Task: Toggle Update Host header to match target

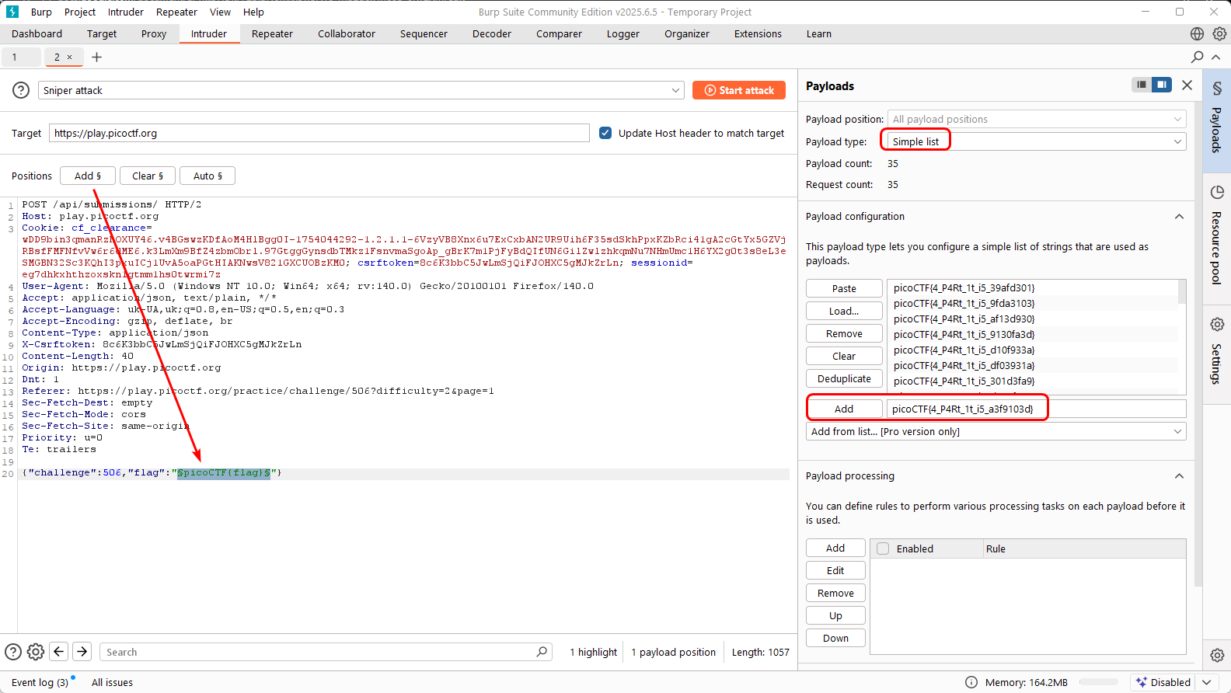Action: pos(605,133)
